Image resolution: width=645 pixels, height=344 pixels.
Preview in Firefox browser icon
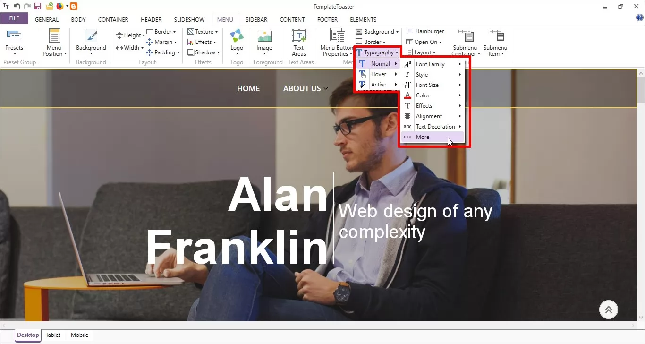click(x=59, y=6)
